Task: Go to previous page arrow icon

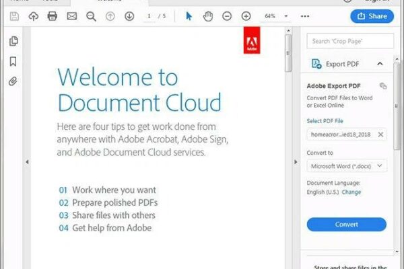Action: (x=110, y=16)
